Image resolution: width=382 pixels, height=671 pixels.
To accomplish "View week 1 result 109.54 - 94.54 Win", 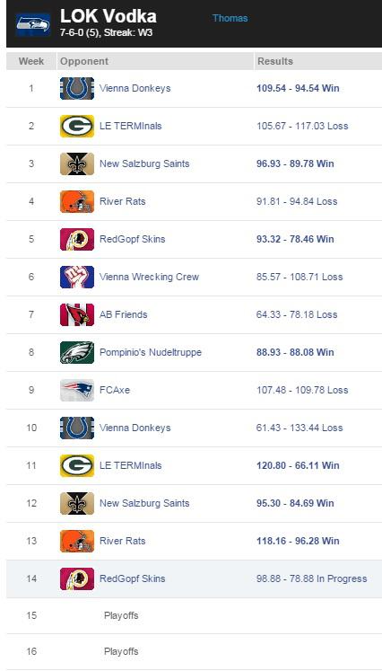I will click(298, 88).
